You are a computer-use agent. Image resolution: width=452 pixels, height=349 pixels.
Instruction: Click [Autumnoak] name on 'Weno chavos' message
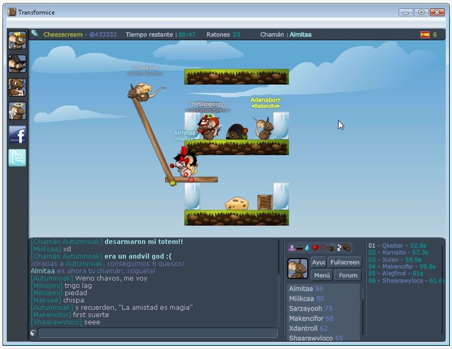point(52,279)
